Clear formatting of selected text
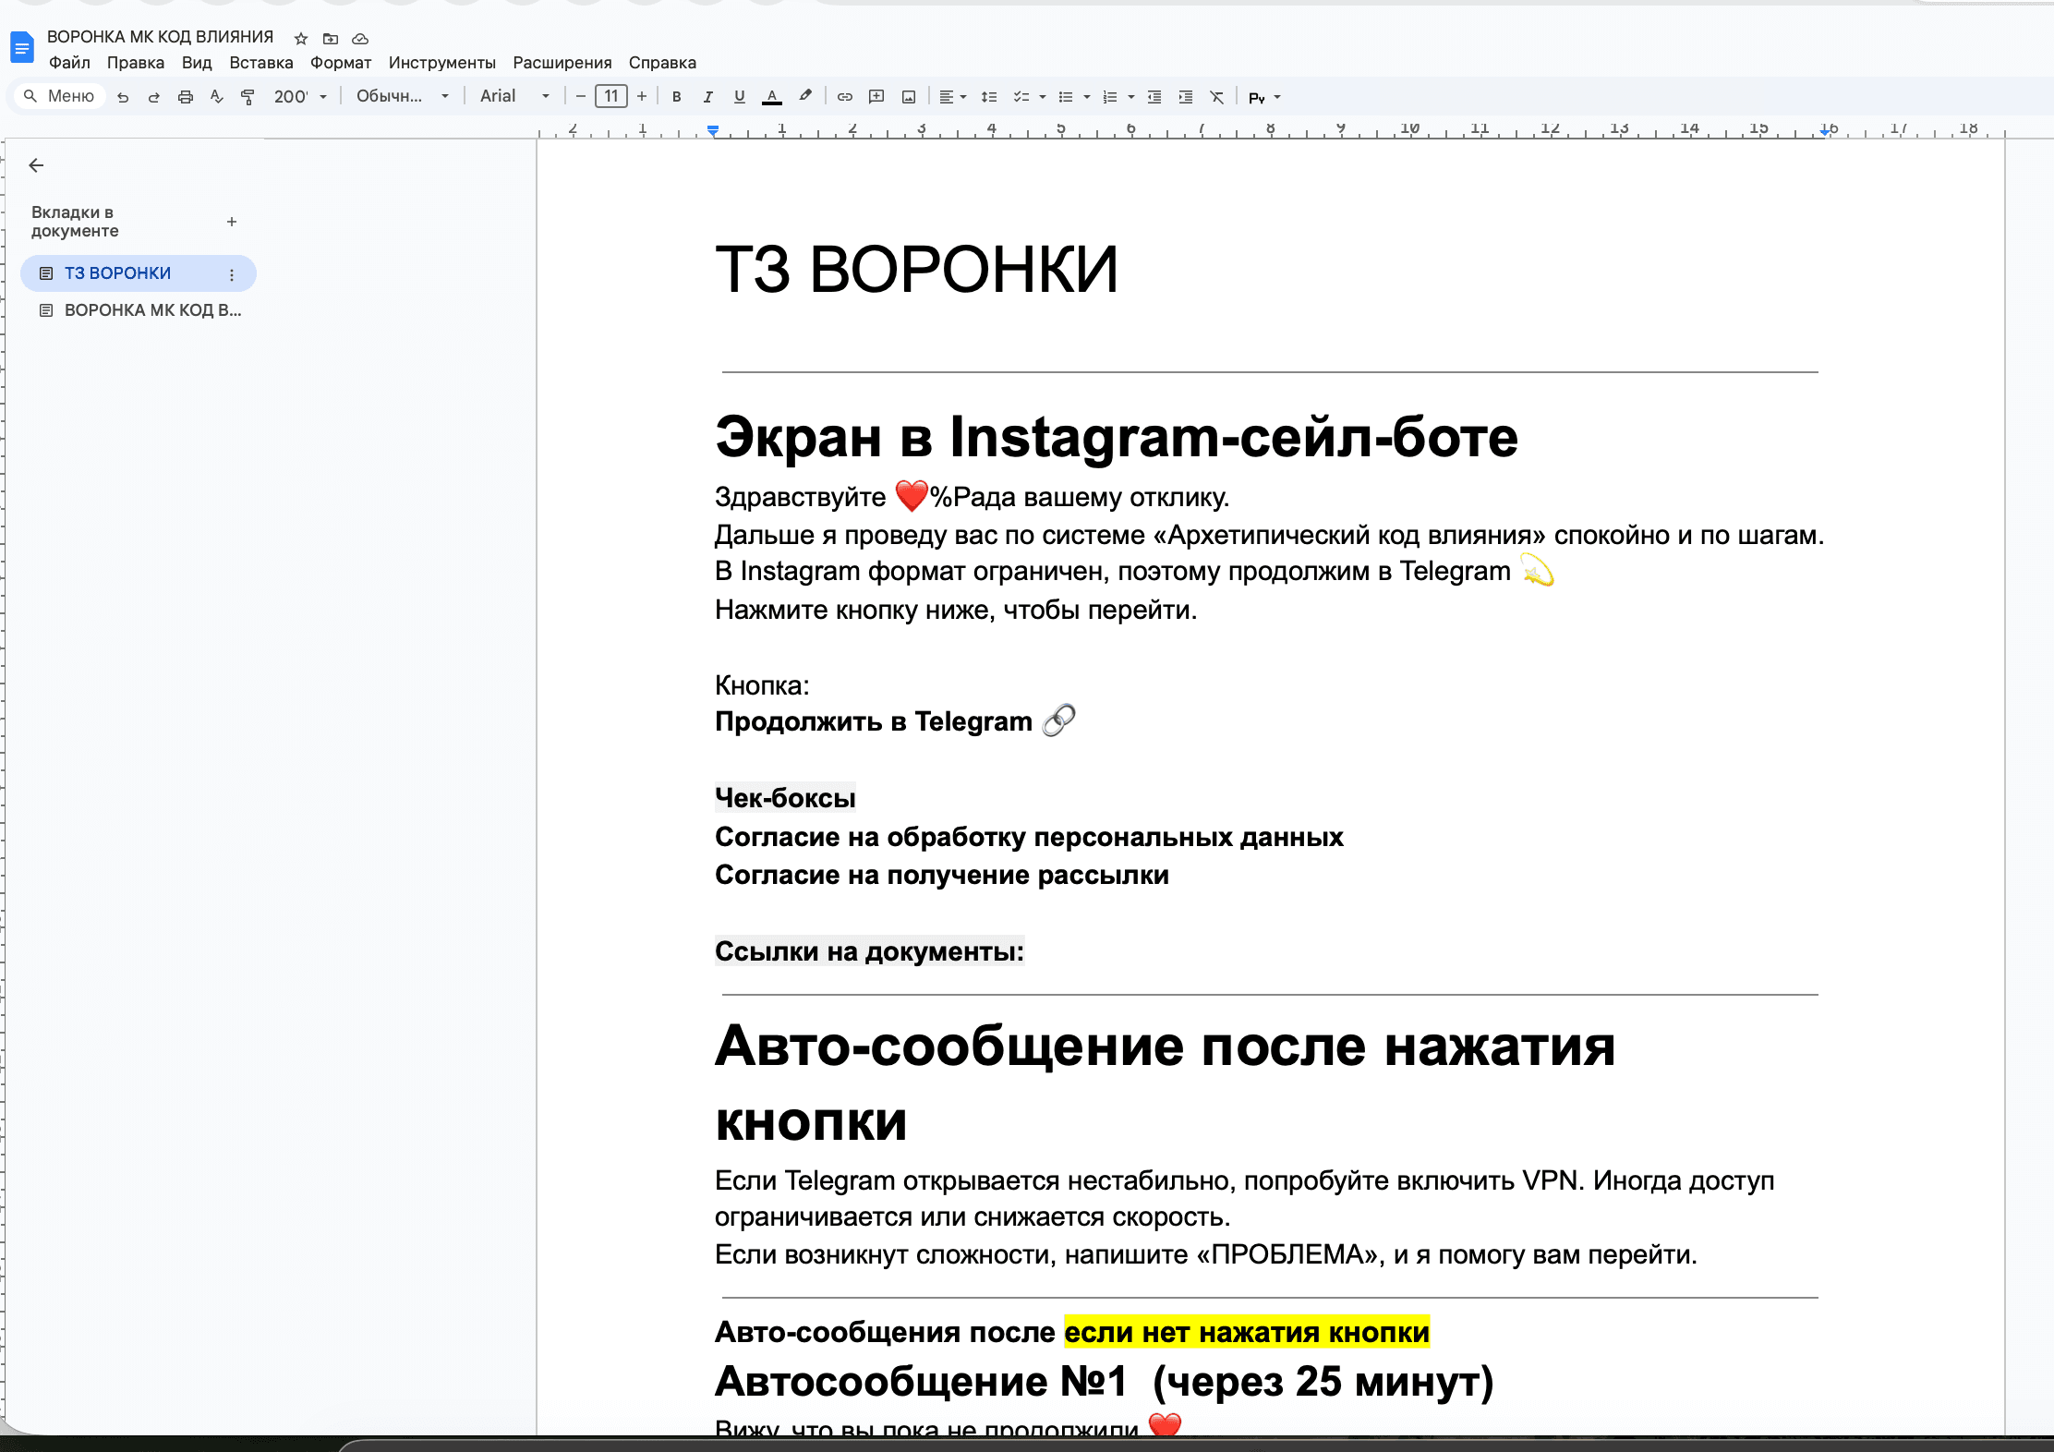Viewport: 2054px width, 1452px height. tap(1216, 96)
